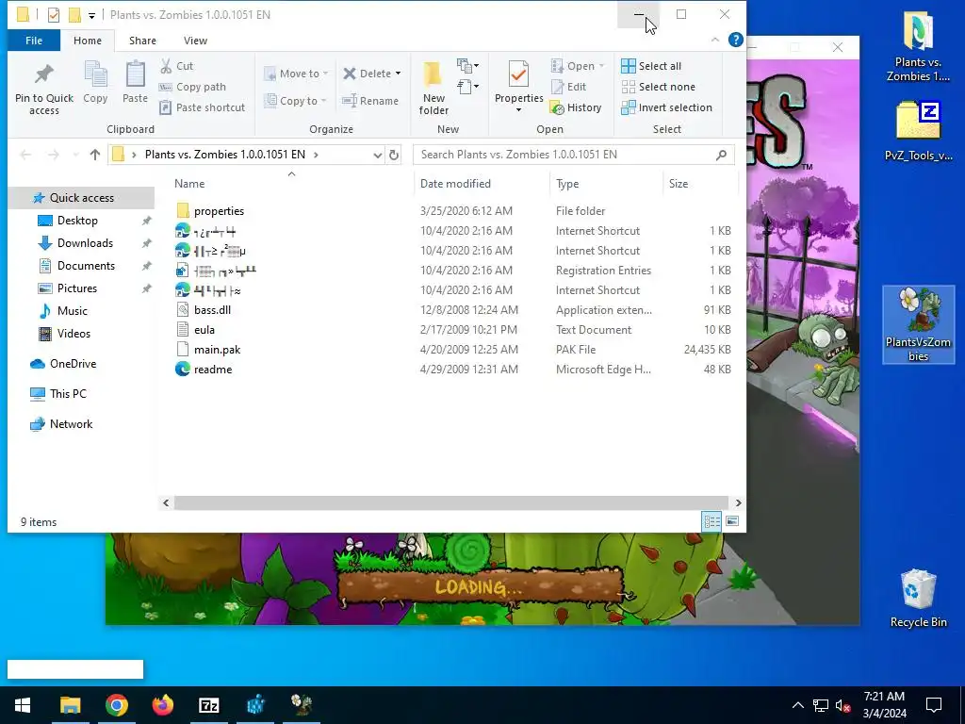965x724 pixels.
Task: Switch to the Home ribbon tab
Action: [x=88, y=41]
